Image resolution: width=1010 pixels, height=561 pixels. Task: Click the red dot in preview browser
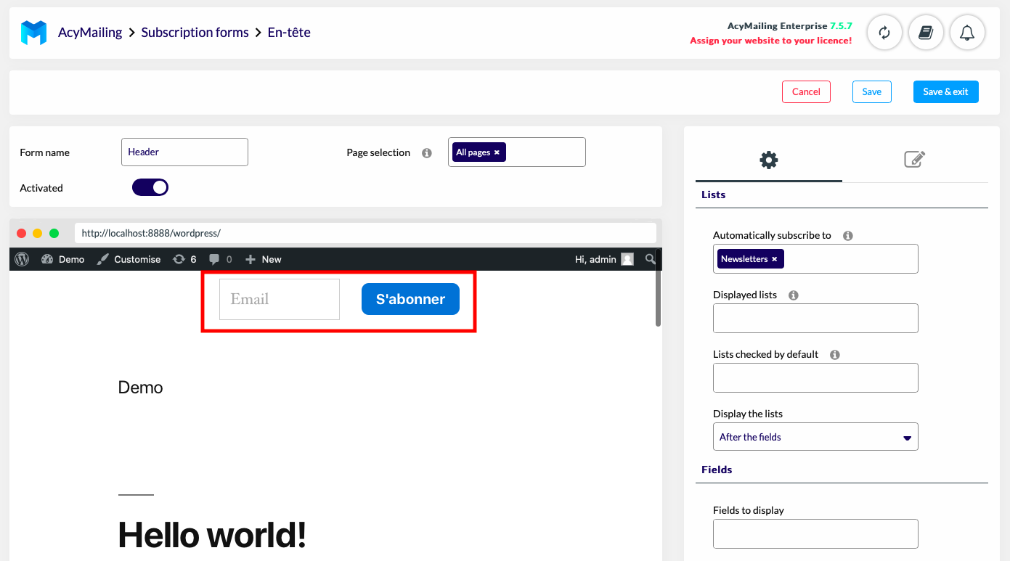tap(21, 233)
